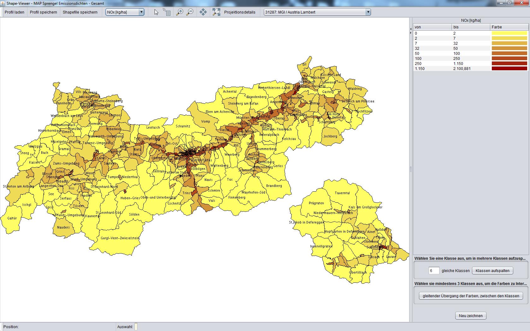Click the light yellow 0–2 class color
Screen dimensions: 530x331
point(509,33)
